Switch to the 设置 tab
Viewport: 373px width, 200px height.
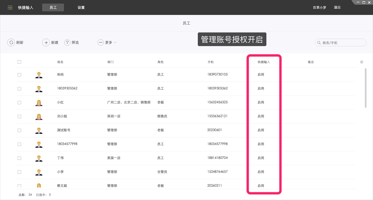point(81,7)
